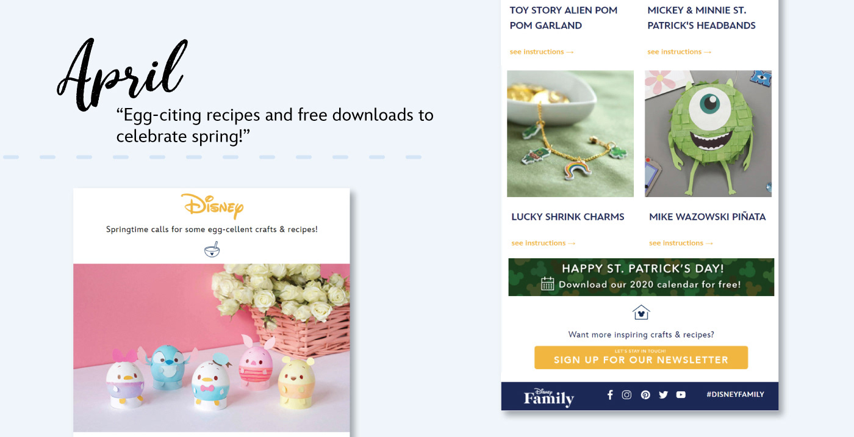This screenshot has width=854, height=437.
Task: Open the Mike Wazowski piñata photo
Action: 708,134
